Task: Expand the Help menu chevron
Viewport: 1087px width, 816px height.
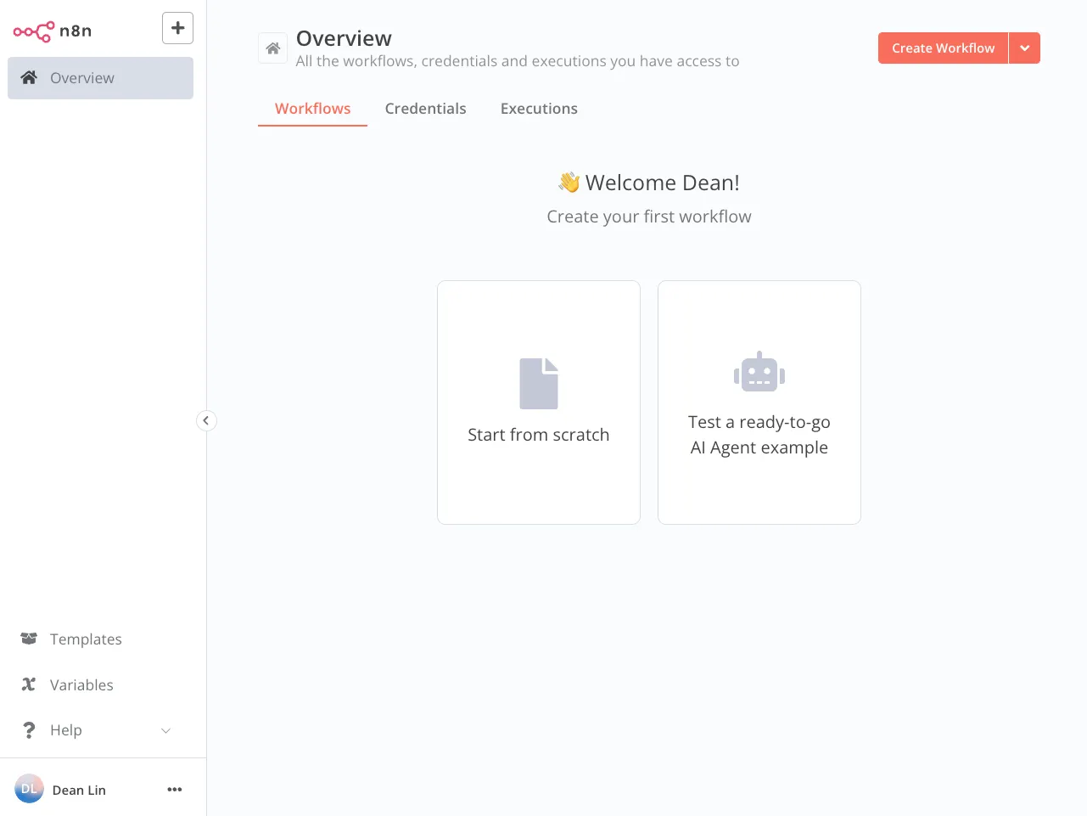Action: pos(166,730)
